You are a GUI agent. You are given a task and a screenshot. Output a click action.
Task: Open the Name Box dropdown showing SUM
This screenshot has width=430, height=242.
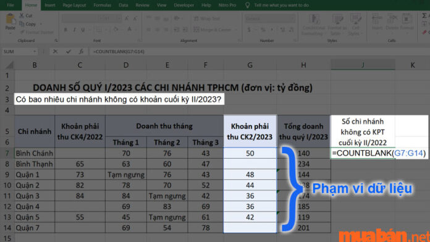pos(35,51)
